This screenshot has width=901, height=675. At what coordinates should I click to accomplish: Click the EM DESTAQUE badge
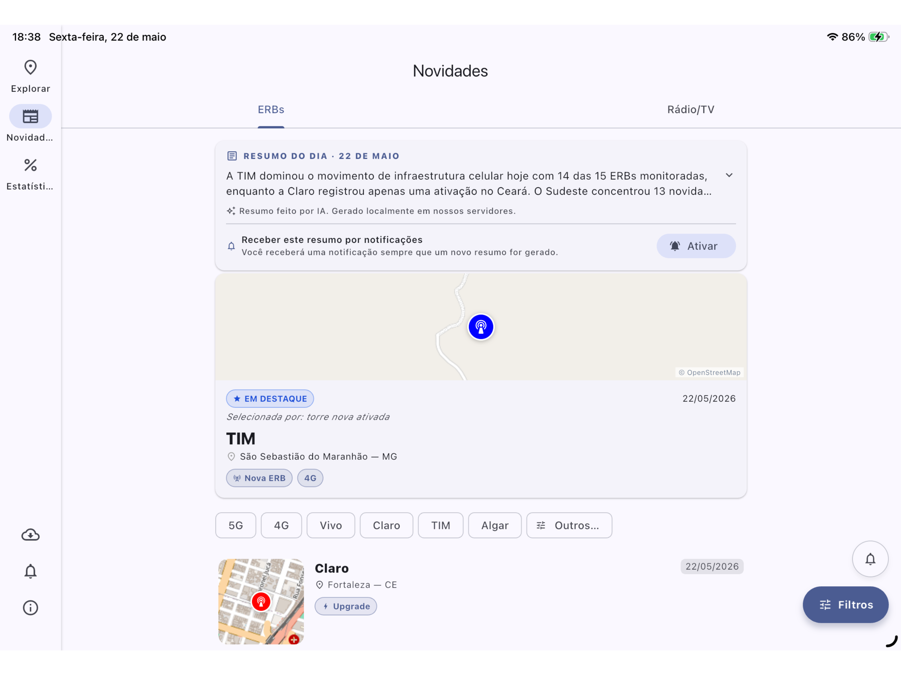coord(270,398)
